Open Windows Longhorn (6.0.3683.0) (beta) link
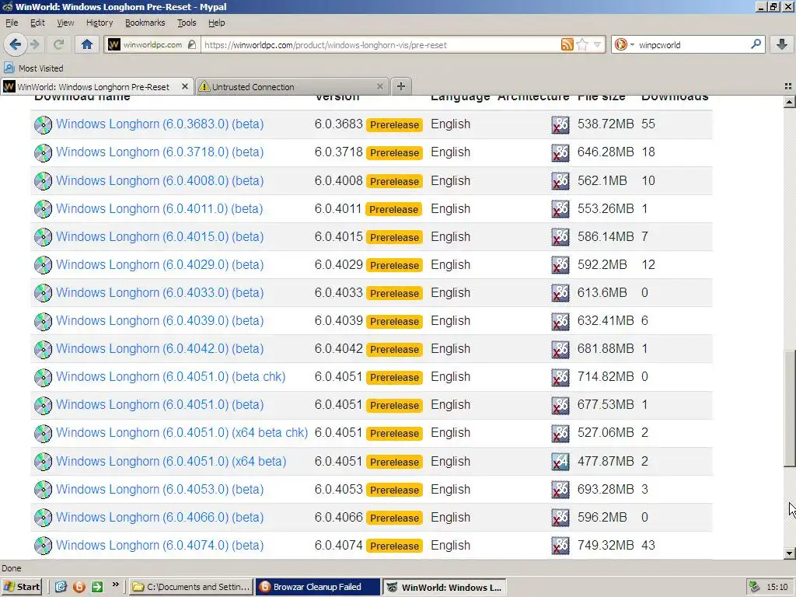 pos(159,124)
